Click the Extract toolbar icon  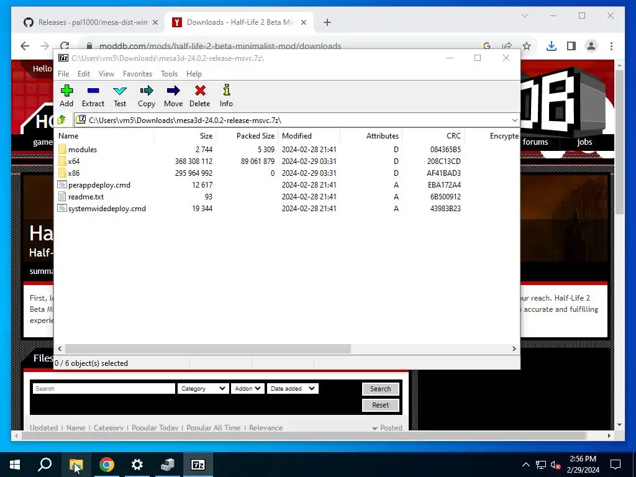(93, 91)
